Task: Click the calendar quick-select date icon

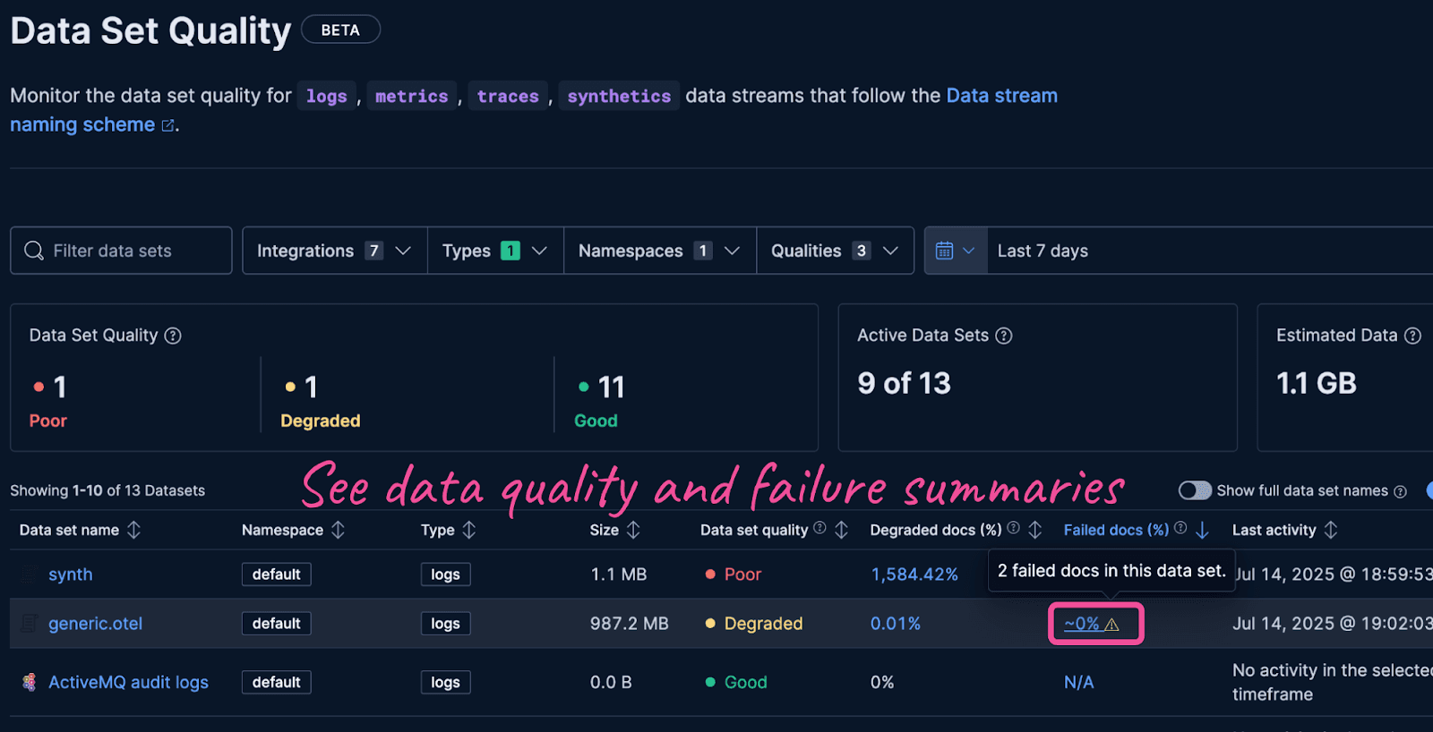Action: pyautogui.click(x=955, y=251)
